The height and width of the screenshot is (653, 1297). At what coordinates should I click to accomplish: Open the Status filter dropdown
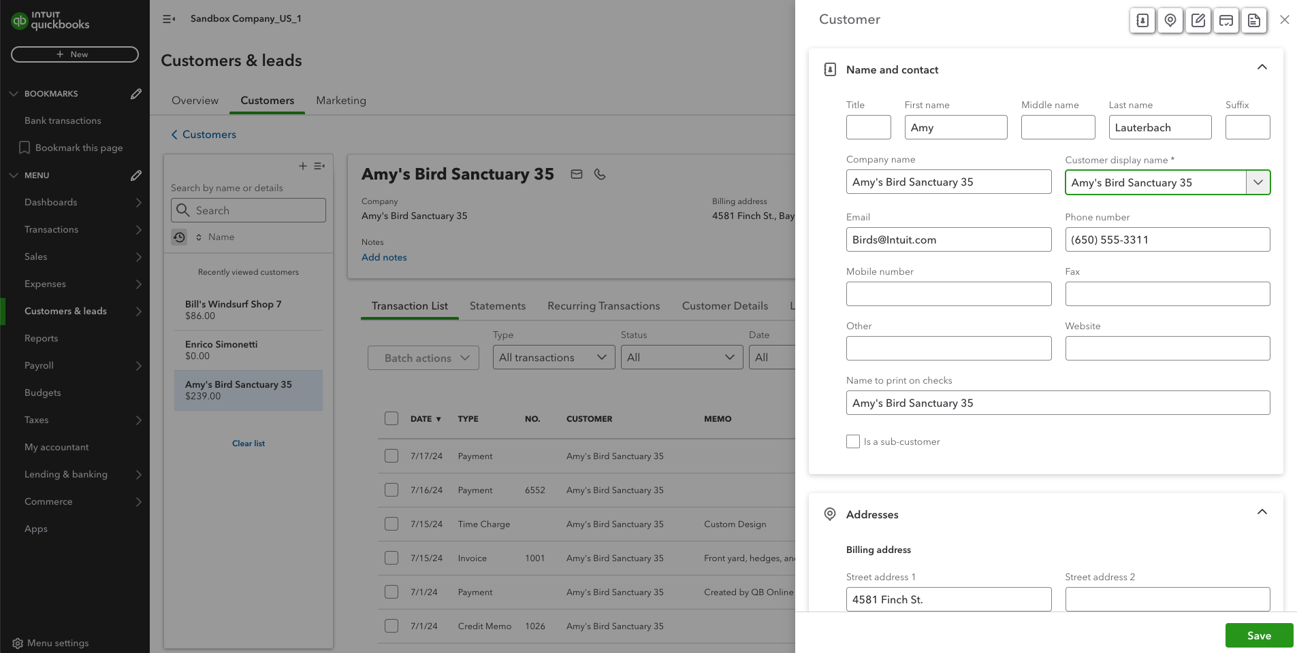(x=682, y=358)
